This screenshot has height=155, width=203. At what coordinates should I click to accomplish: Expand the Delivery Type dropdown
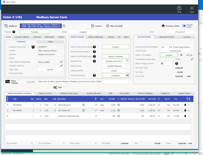coord(128,66)
